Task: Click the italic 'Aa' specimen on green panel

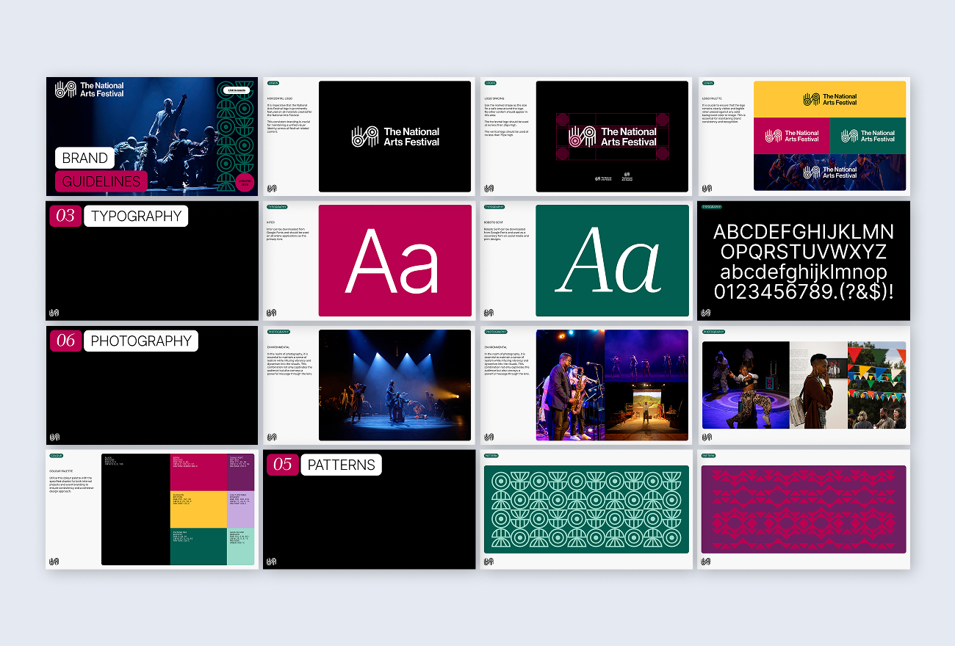Action: click(610, 261)
